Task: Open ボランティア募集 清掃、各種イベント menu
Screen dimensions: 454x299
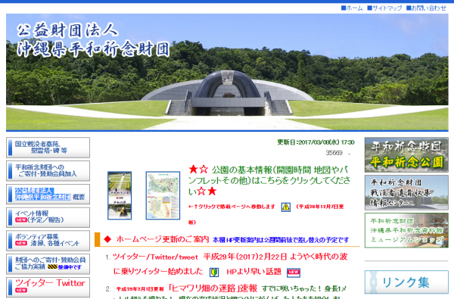Action: pyautogui.click(x=48, y=241)
